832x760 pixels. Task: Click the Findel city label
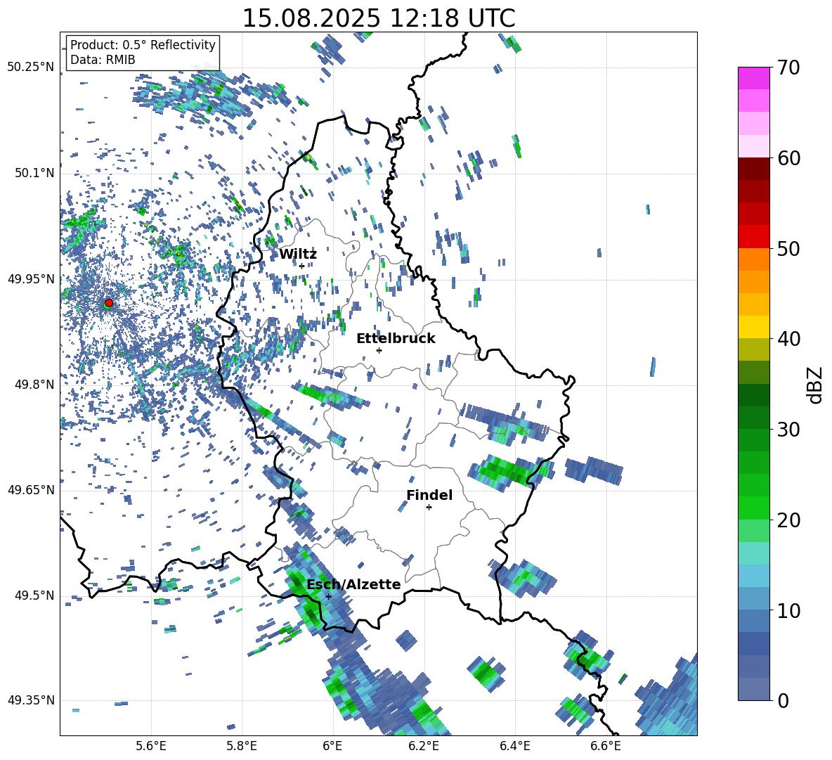click(x=429, y=495)
